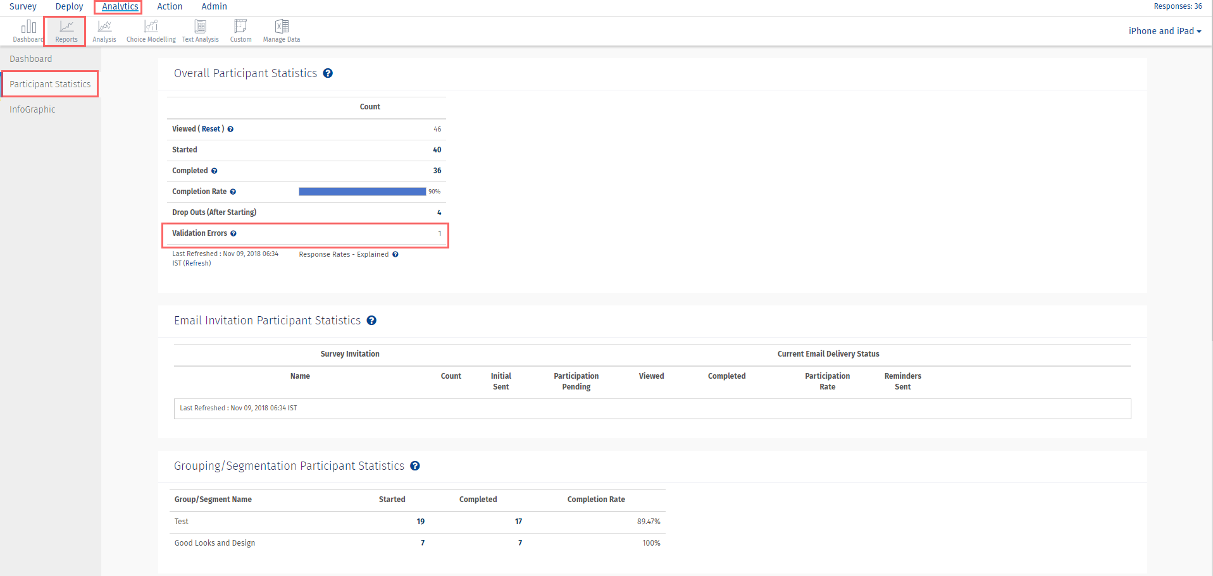Expand the iPhone and iPad dropdown

click(1164, 31)
